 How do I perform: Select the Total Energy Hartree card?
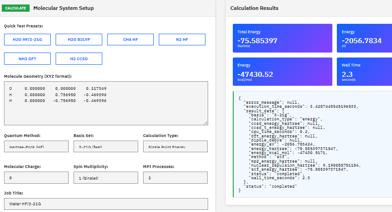(283, 38)
